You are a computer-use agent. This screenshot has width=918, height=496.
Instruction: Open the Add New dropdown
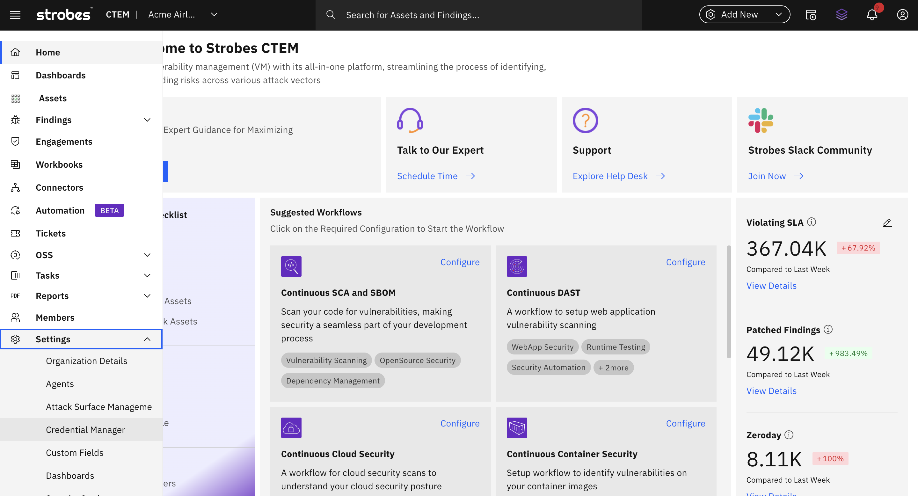(745, 15)
